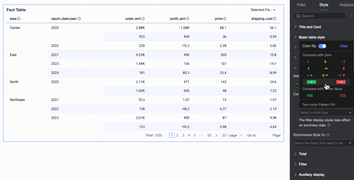
Task: Click the '-1.08K' profit_amt cell
Action: (x=184, y=28)
